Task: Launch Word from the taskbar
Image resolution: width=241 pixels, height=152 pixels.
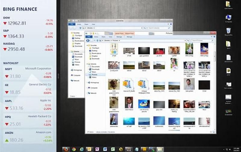Action: point(105,149)
